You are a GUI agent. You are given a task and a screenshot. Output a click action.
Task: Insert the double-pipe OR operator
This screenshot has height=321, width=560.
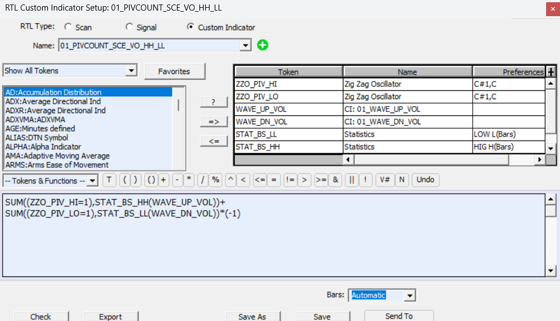coord(351,180)
